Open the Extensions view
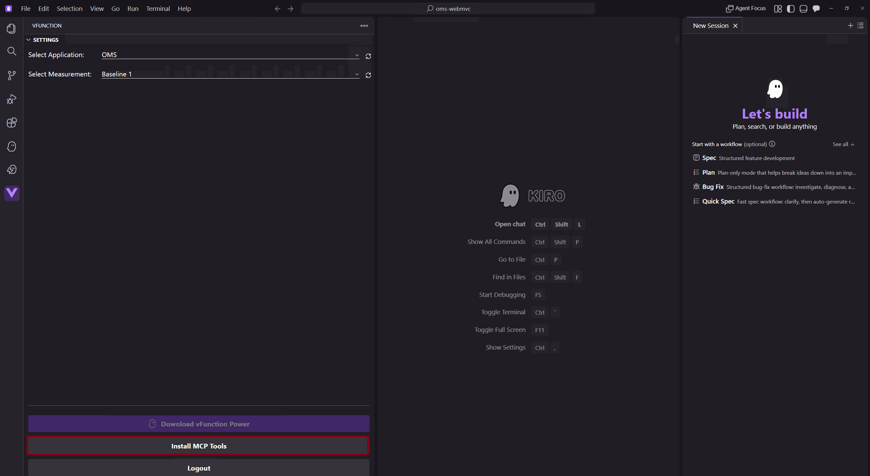Image resolution: width=870 pixels, height=476 pixels. (12, 123)
